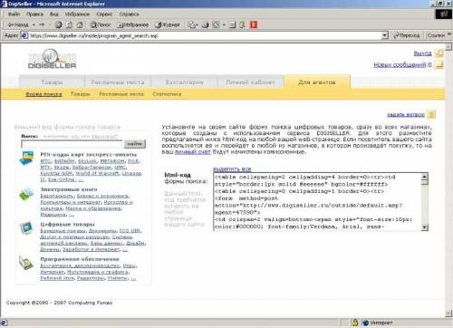Open the Избранное menu in menu bar

point(78,14)
